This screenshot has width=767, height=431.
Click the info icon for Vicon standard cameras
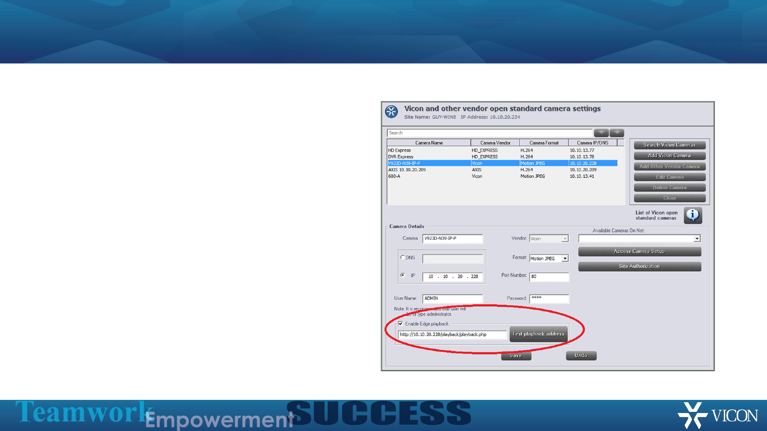[693, 215]
